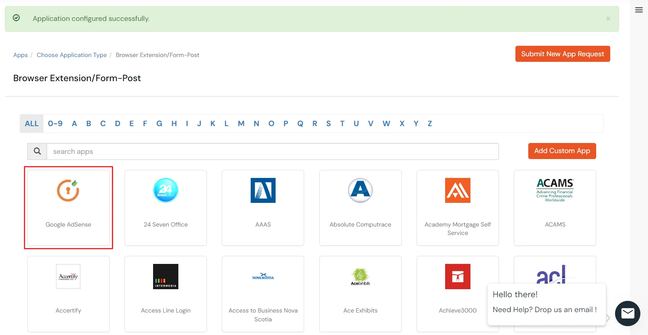Filter apps by letter L
The width and height of the screenshot is (648, 335).
click(227, 124)
